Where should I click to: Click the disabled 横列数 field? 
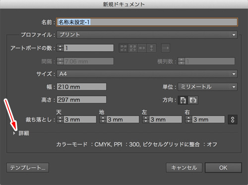click(x=210, y=62)
